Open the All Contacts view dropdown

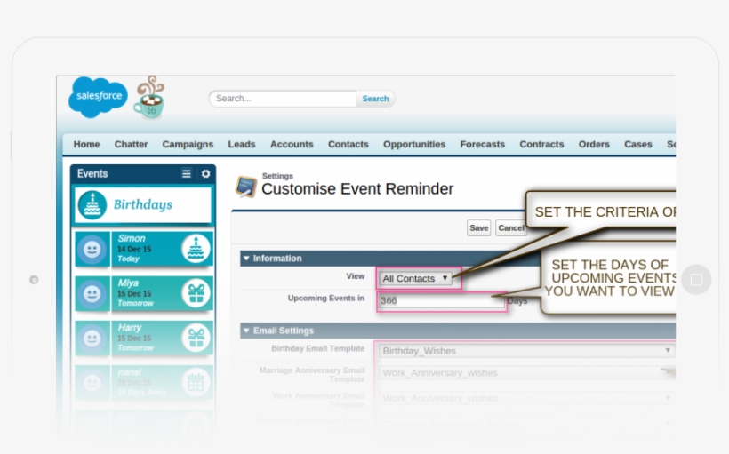[416, 278]
